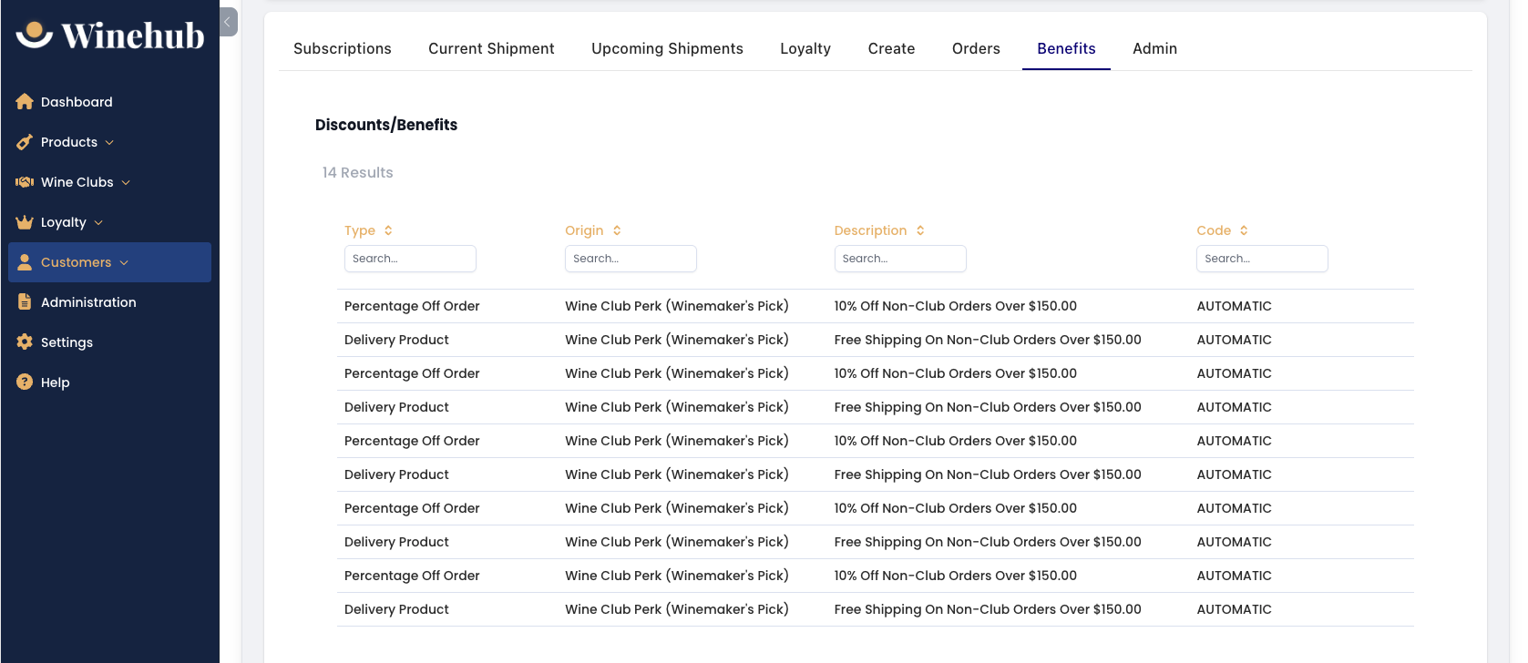Click the Wine Clubs handshake icon
Image resolution: width=1528 pixels, height=663 pixels.
[25, 182]
